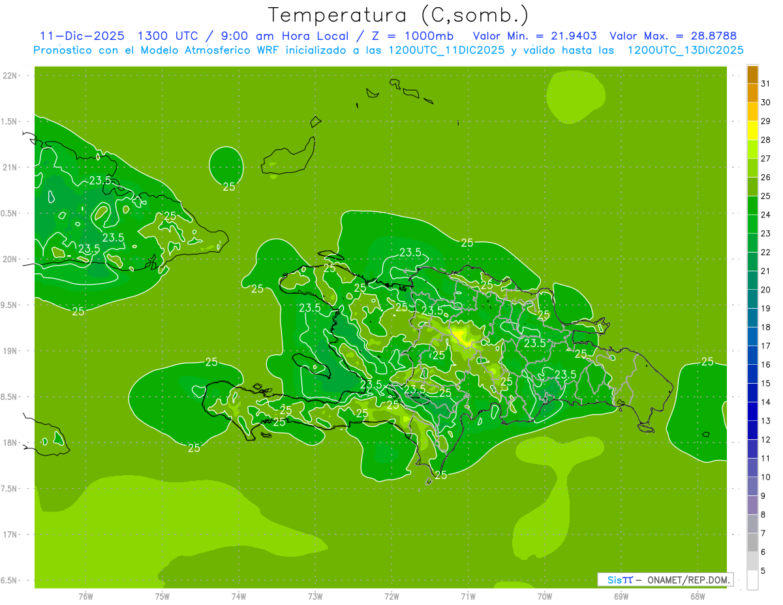The width and height of the screenshot is (783, 605).
Task: Click the '20N' latitude axis label
Action: click(x=11, y=260)
